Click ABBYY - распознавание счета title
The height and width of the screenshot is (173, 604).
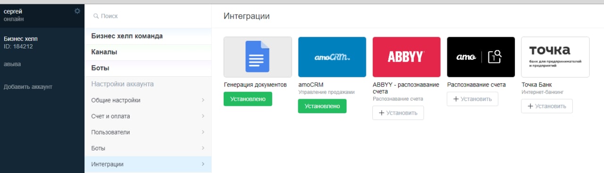(x=406, y=88)
